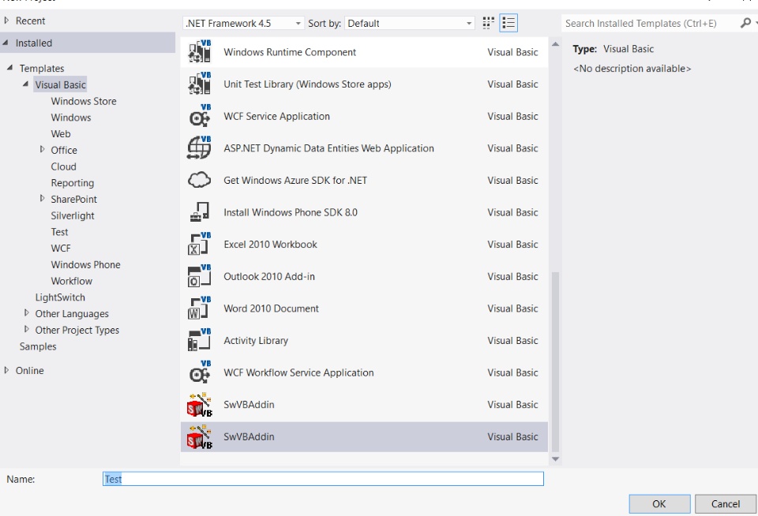Screen dimensions: 758x516
Task: Select the Windows tree item
Action: (x=71, y=118)
